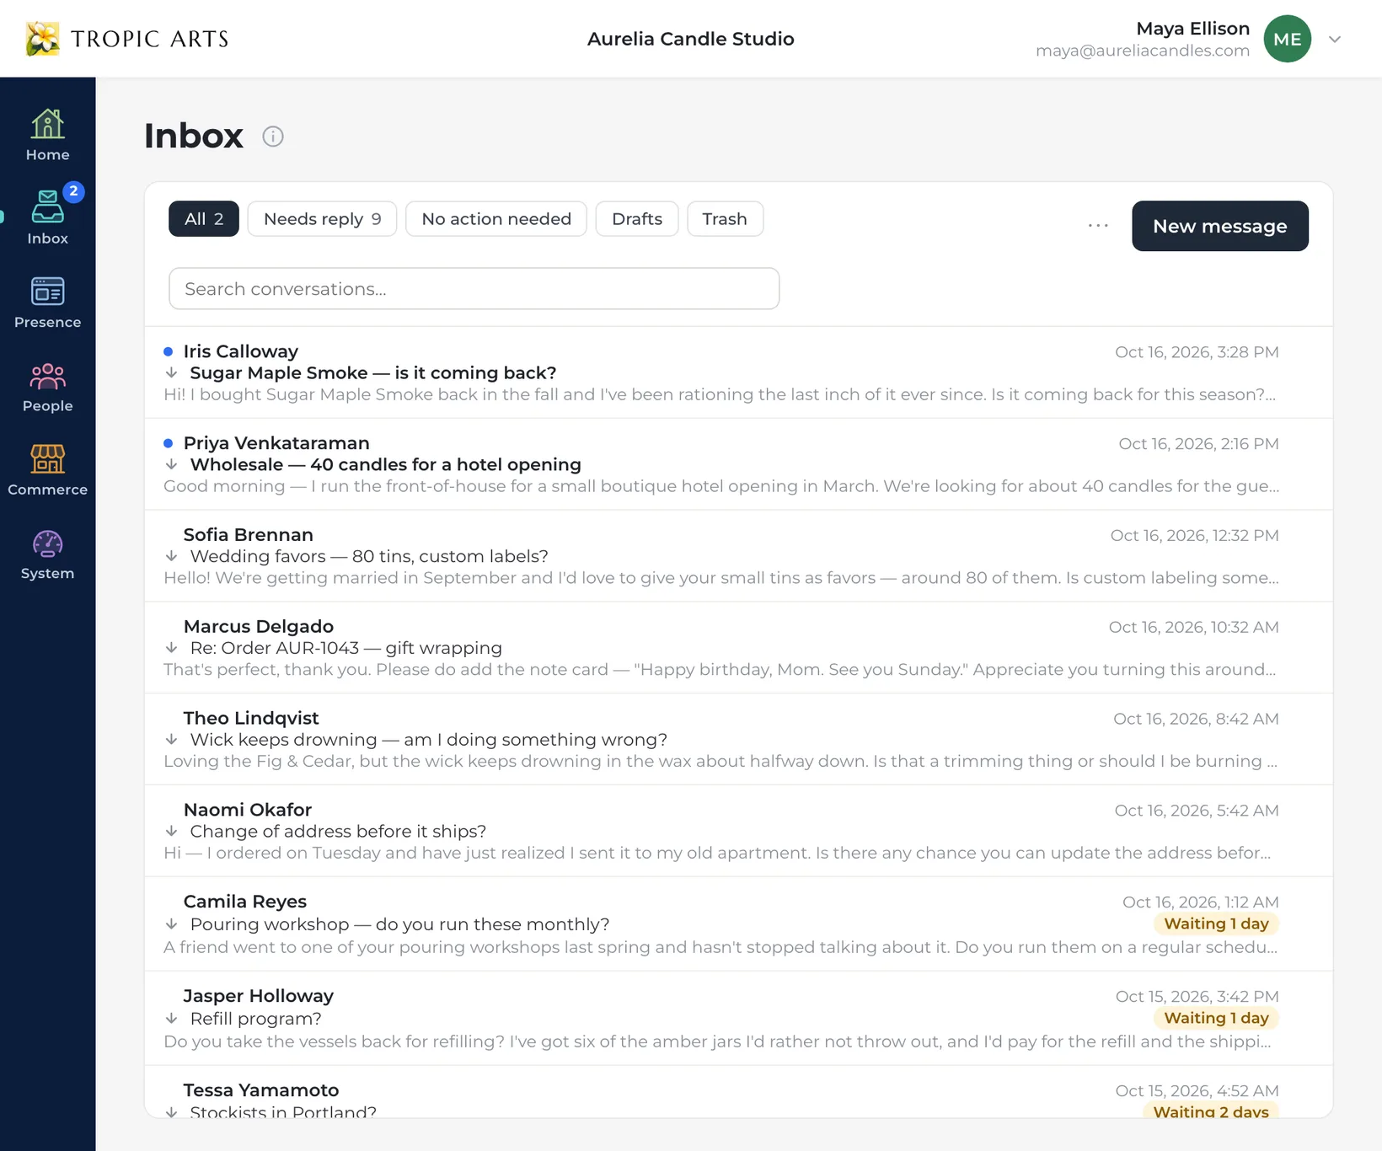Image resolution: width=1382 pixels, height=1151 pixels.
Task: Click the arrow icon beside Refill program subject
Action: 171,1019
